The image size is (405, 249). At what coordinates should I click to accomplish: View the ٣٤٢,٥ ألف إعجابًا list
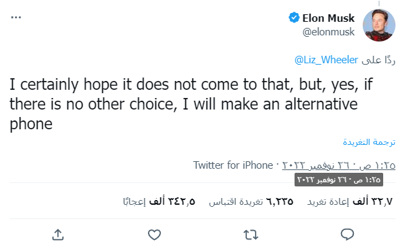tap(159, 201)
